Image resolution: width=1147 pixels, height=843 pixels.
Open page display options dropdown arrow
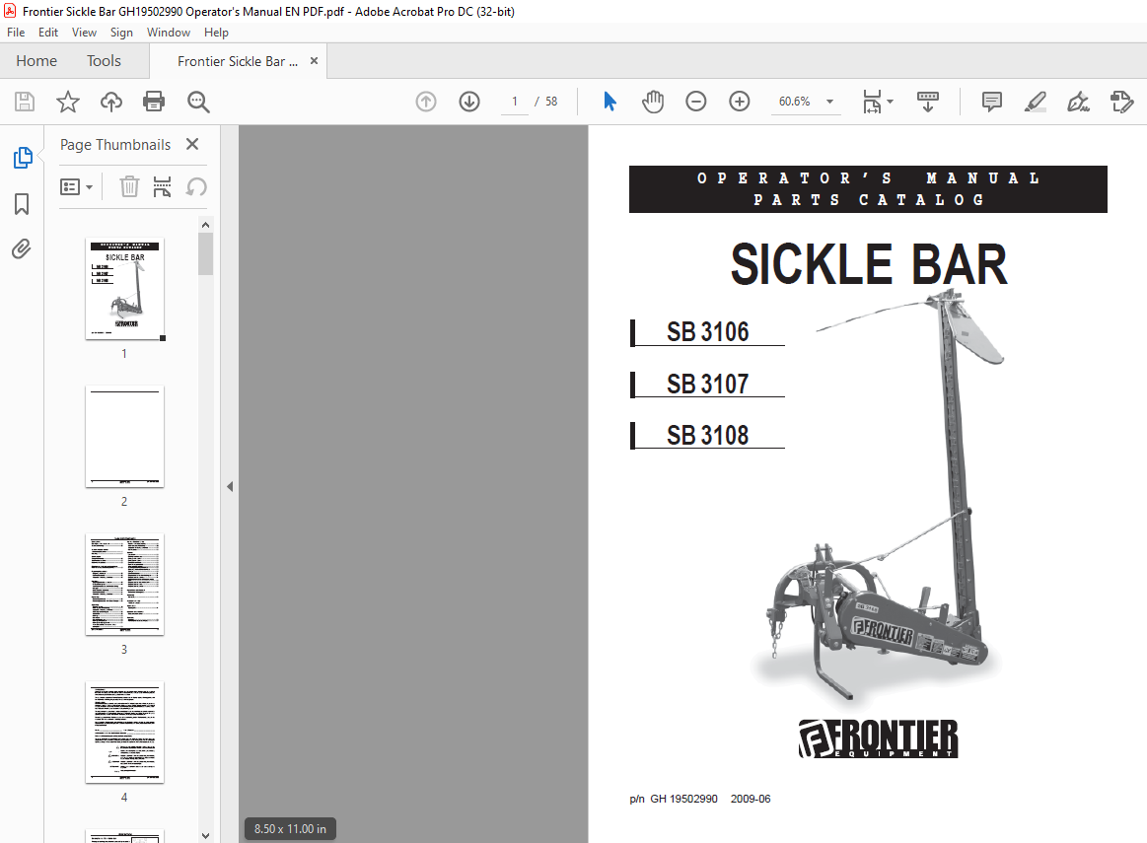pos(891,102)
